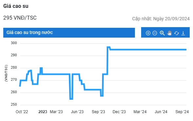
Task: Click the 295 VNĐ/TSC price text
Action: click(x=20, y=18)
